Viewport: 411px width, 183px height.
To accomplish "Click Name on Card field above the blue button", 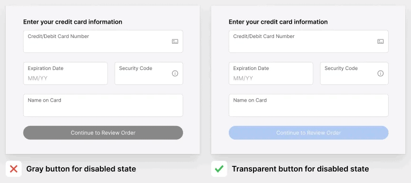I will (309, 105).
